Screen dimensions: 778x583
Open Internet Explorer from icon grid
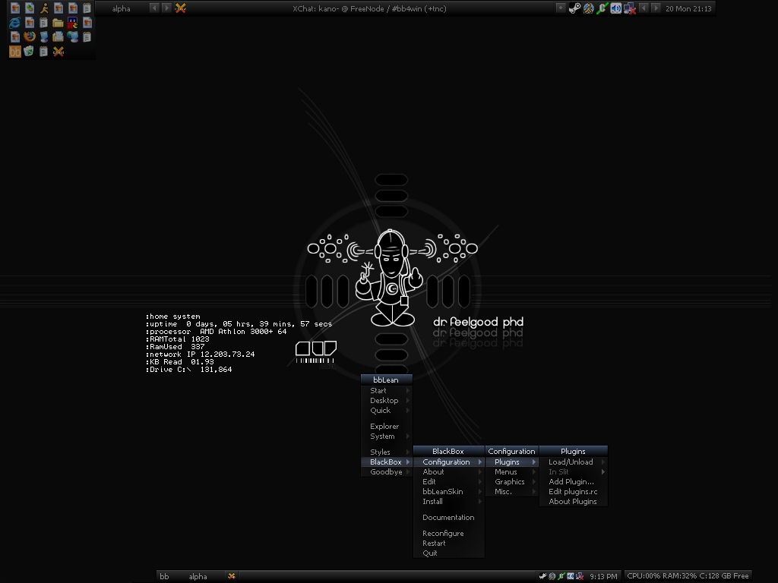pos(15,22)
